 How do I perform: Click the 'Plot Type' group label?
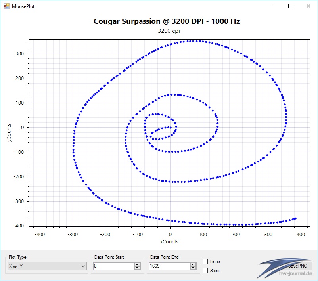click(x=17, y=257)
